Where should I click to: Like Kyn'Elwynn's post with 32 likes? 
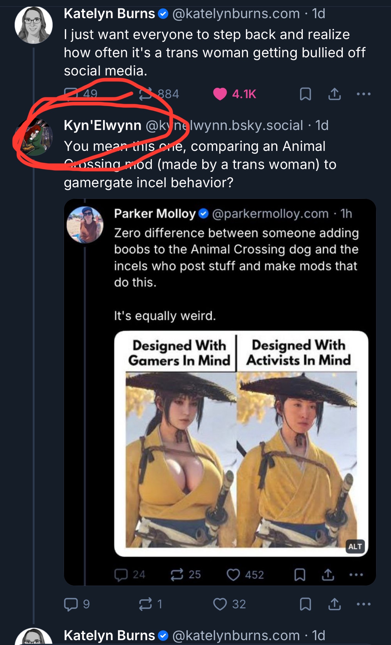click(220, 604)
